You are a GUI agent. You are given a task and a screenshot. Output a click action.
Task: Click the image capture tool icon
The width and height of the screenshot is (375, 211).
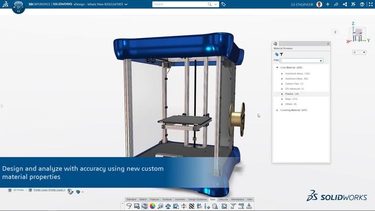(137, 206)
